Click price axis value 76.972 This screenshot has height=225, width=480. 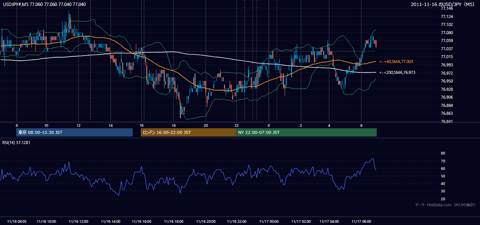pyautogui.click(x=447, y=73)
